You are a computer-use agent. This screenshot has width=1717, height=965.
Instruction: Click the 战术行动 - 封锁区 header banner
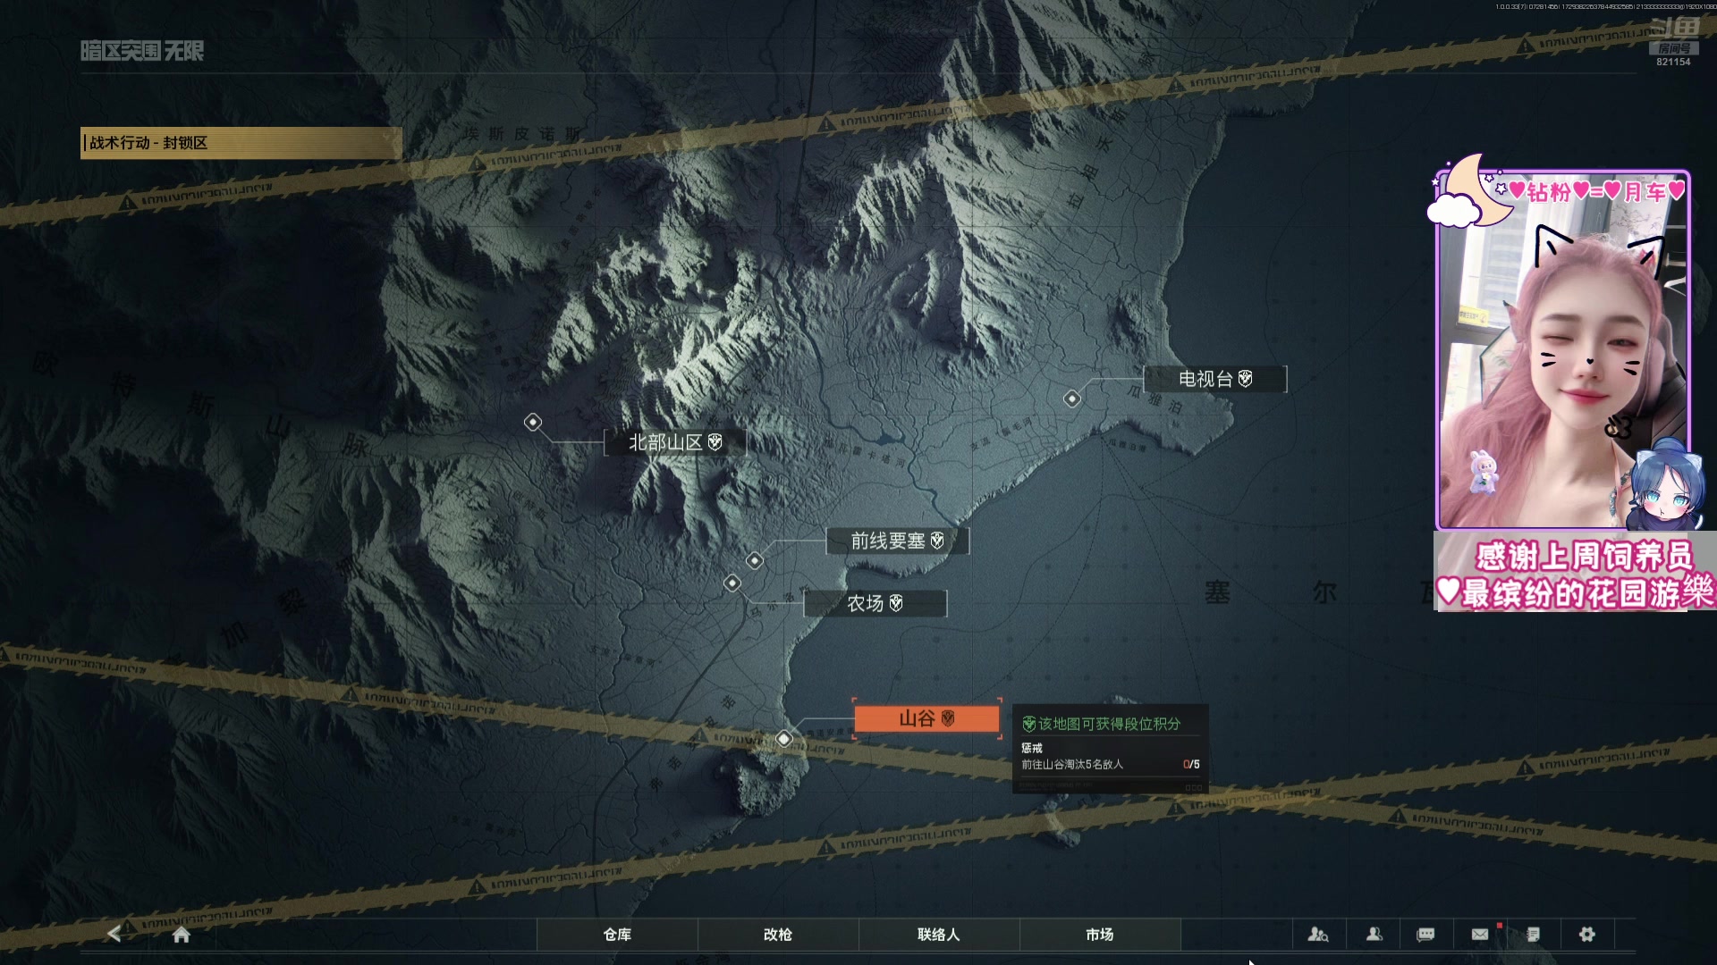(241, 143)
